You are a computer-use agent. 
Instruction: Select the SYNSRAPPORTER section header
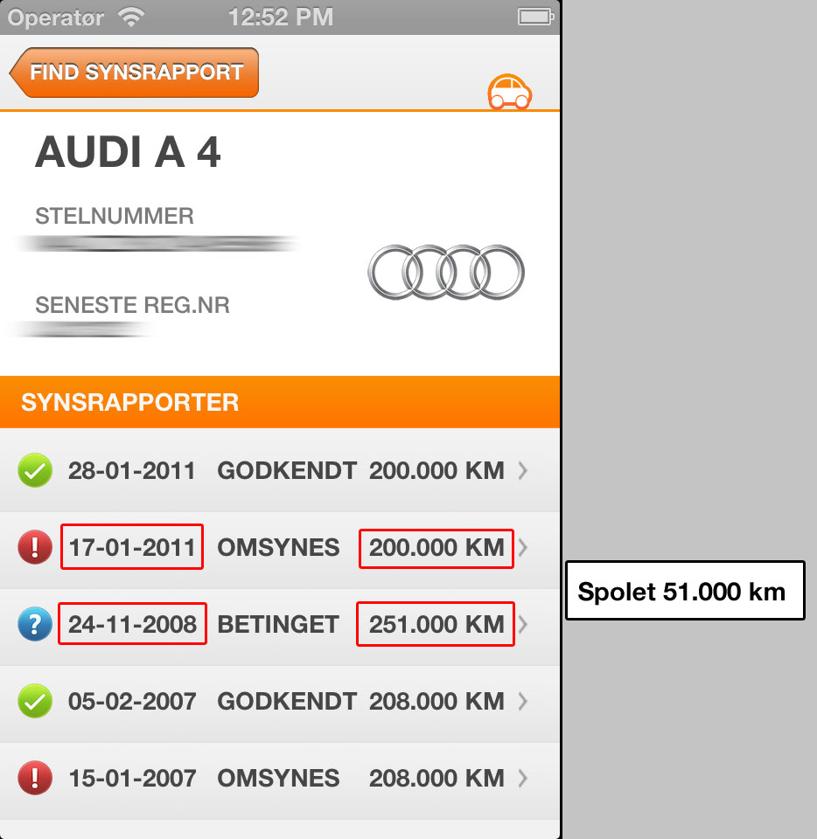pos(280,402)
